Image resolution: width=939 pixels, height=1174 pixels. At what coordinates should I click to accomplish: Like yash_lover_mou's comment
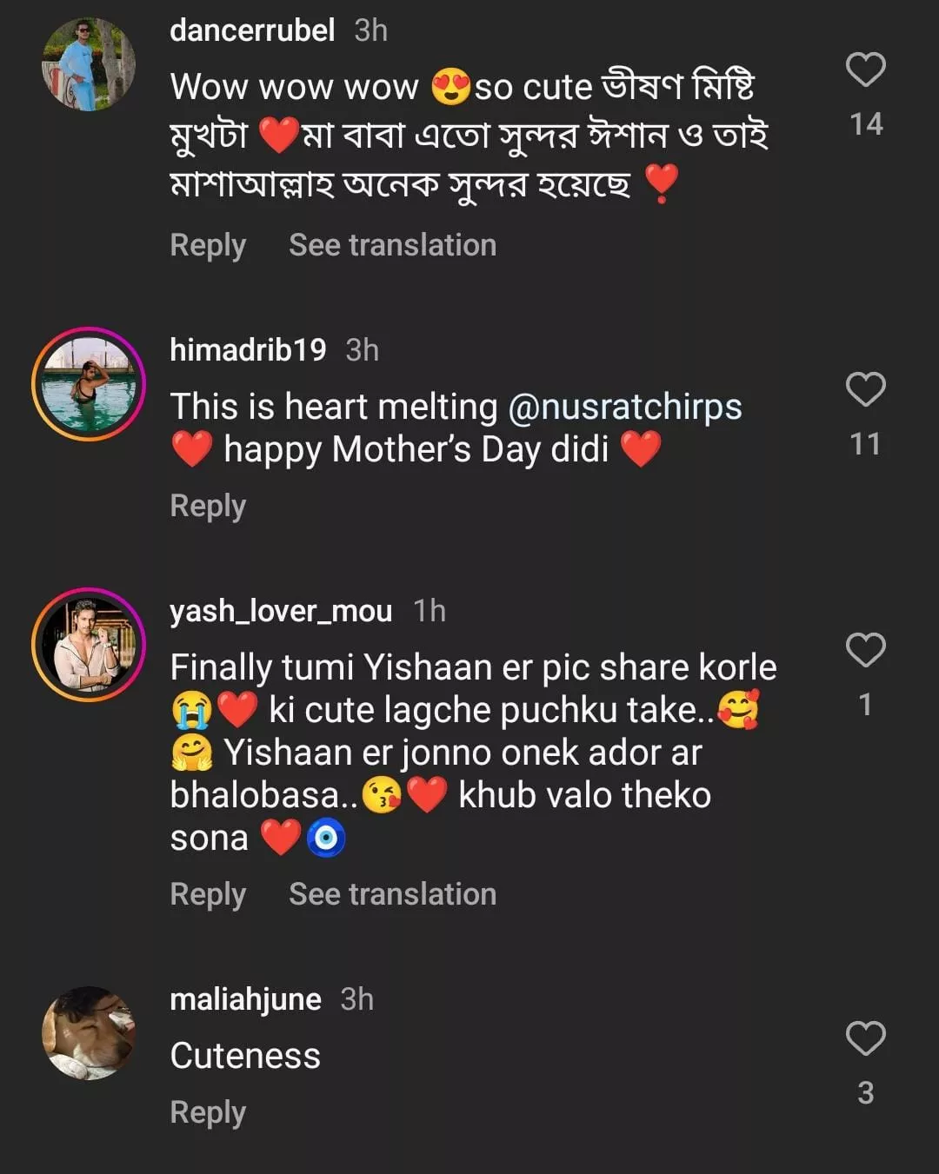pyautogui.click(x=865, y=650)
